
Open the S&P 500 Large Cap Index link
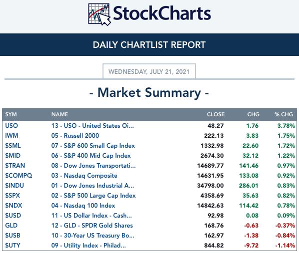(93, 196)
